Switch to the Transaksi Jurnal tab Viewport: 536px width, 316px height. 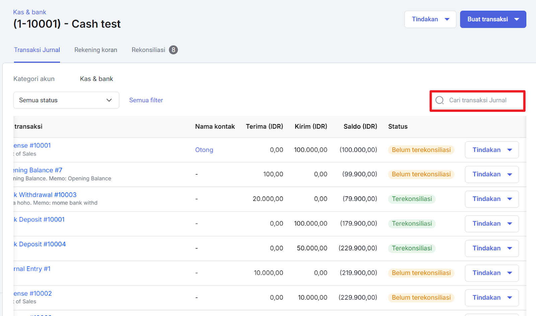[37, 50]
